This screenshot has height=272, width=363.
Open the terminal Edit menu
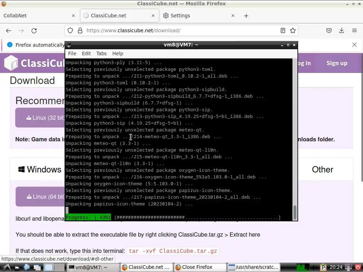click(x=86, y=53)
